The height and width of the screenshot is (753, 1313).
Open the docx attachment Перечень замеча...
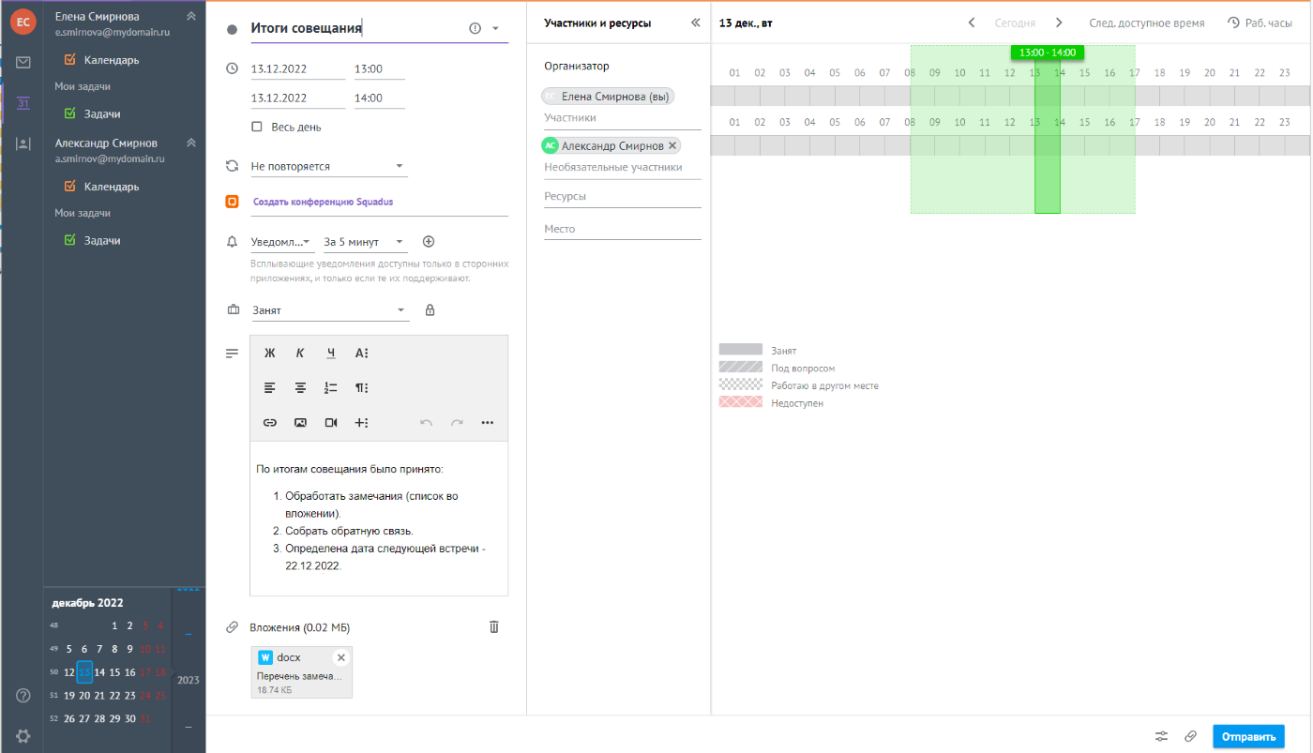[x=302, y=672]
